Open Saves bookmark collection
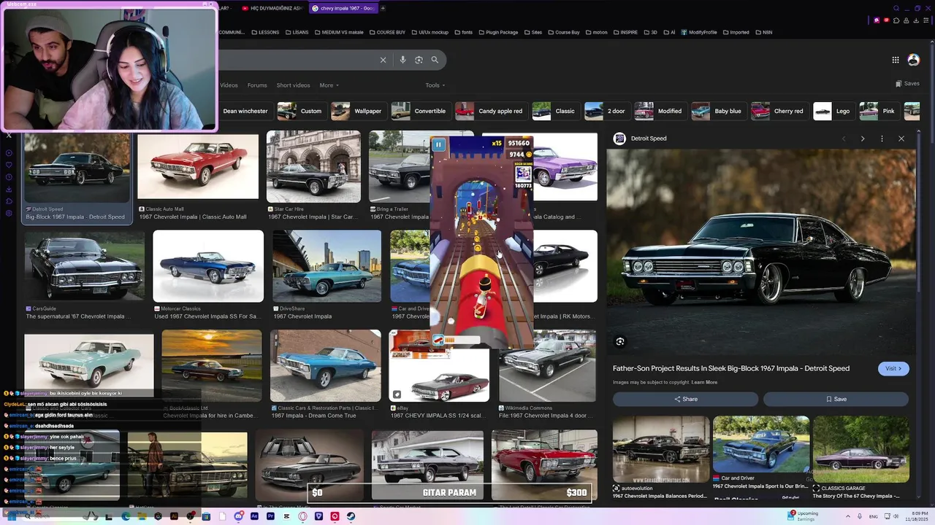Viewport: 935px width, 525px height. [907, 84]
